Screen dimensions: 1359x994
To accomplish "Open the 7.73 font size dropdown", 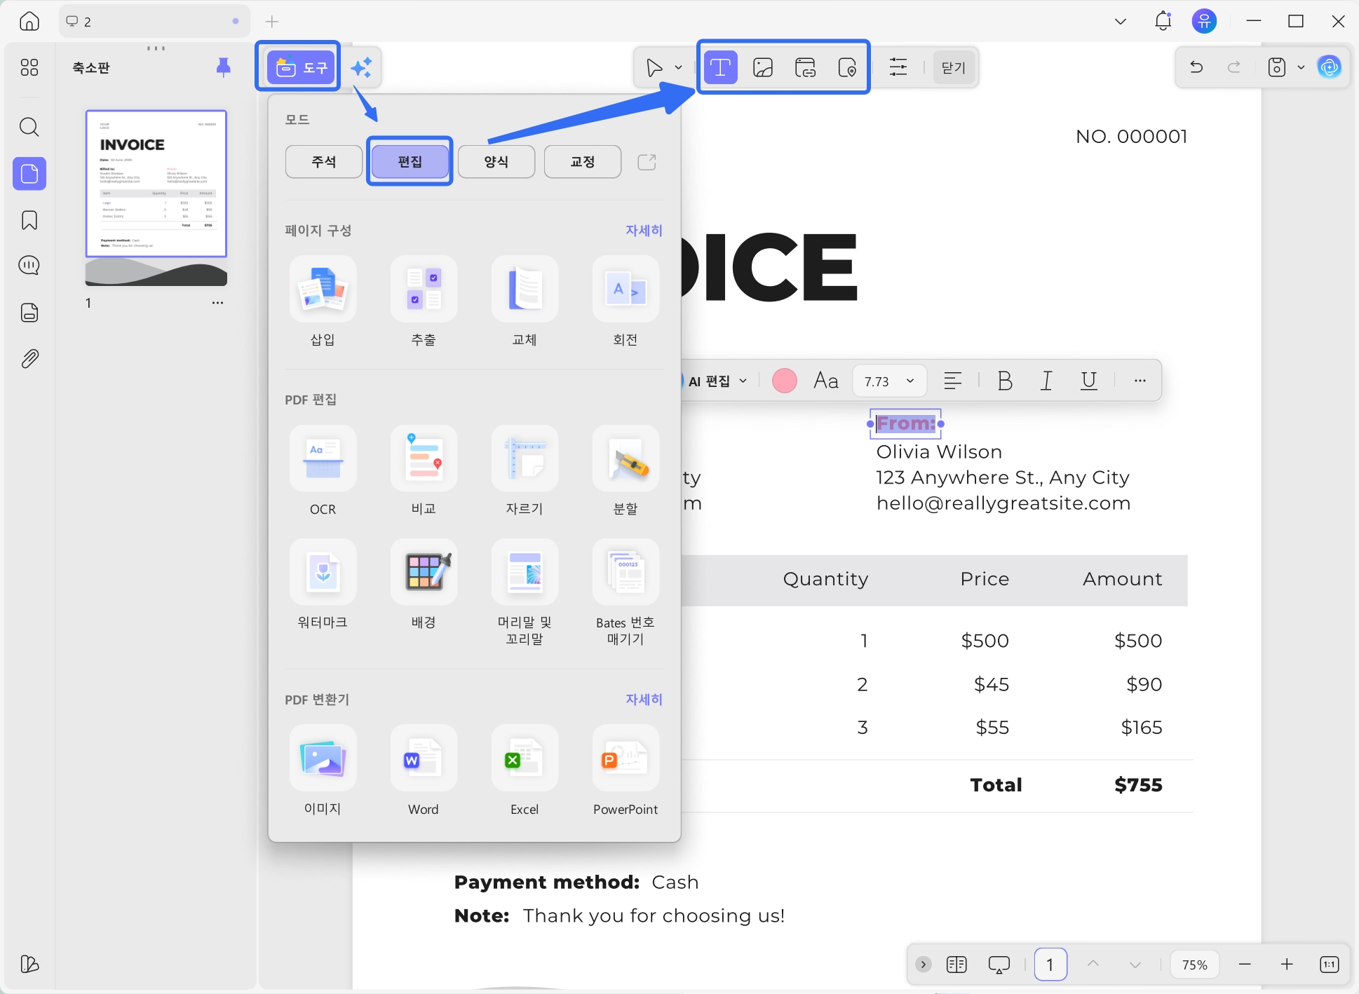I will tap(890, 381).
